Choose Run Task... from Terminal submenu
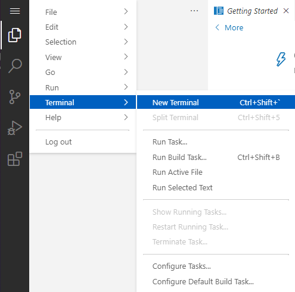The height and width of the screenshot is (292, 295). (216, 142)
